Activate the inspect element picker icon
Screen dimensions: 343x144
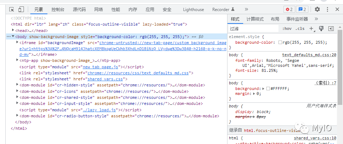tap(12, 9)
